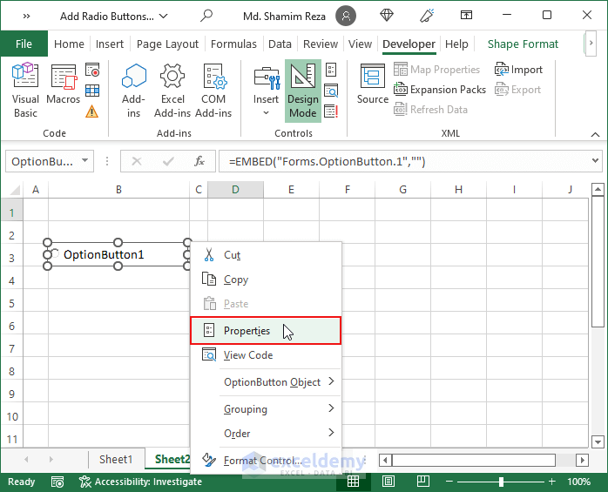This screenshot has width=608, height=492.
Task: Select Copy in context menu
Action: point(266,280)
